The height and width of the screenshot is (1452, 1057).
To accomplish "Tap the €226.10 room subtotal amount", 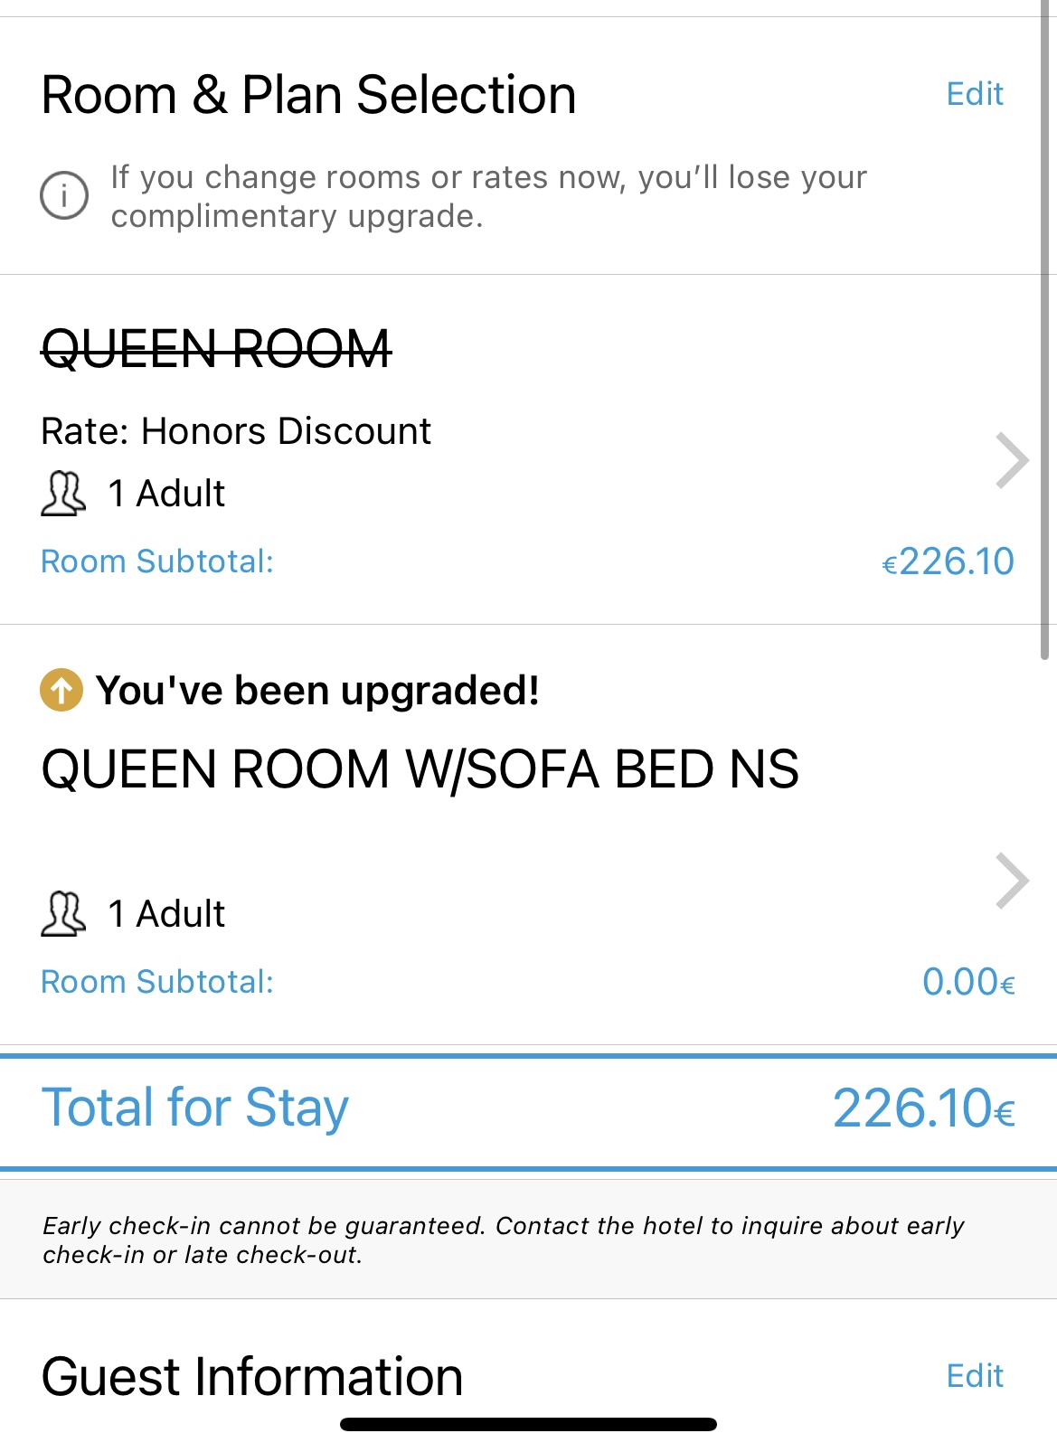I will pyautogui.click(x=948, y=561).
